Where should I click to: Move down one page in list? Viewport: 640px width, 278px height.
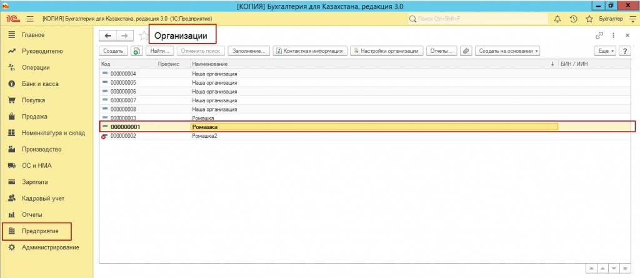(614, 269)
